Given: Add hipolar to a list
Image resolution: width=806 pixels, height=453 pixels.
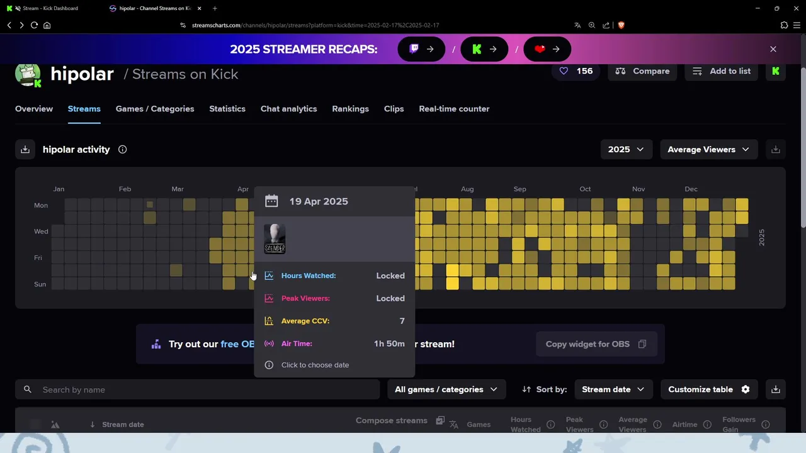Looking at the screenshot, I should pyautogui.click(x=722, y=71).
